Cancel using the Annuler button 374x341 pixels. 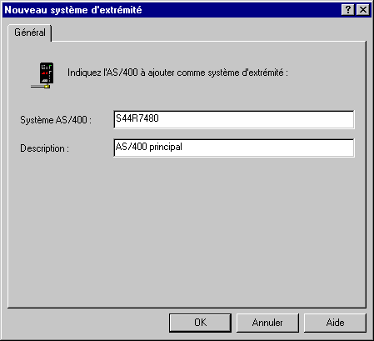point(267,323)
